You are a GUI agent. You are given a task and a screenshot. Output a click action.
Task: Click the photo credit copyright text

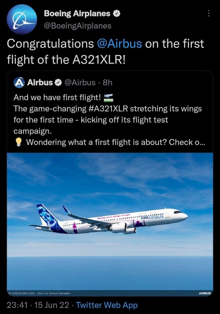(x=40, y=293)
